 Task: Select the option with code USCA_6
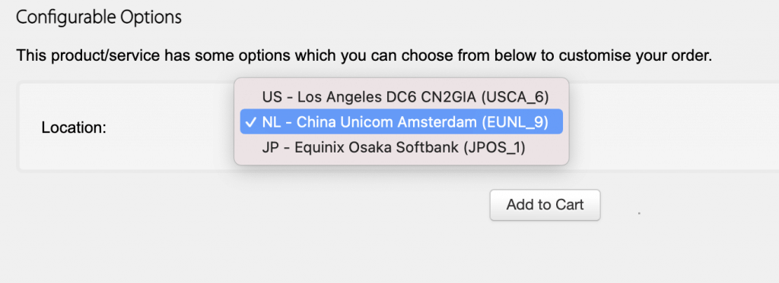click(402, 98)
